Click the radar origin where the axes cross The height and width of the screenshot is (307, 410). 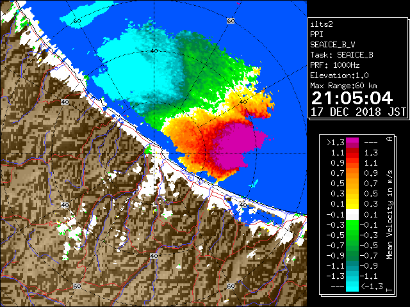click(x=154, y=153)
